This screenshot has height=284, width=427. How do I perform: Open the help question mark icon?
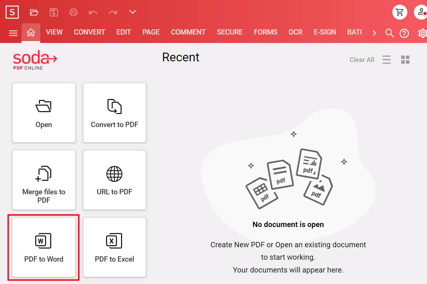click(x=404, y=33)
